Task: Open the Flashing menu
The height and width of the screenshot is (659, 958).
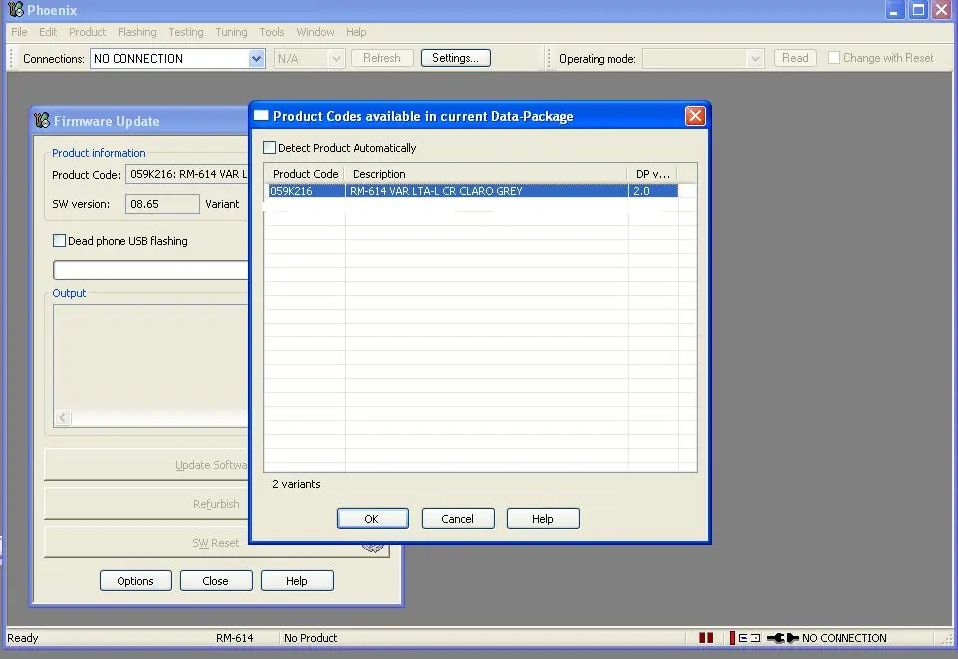Action: point(137,32)
